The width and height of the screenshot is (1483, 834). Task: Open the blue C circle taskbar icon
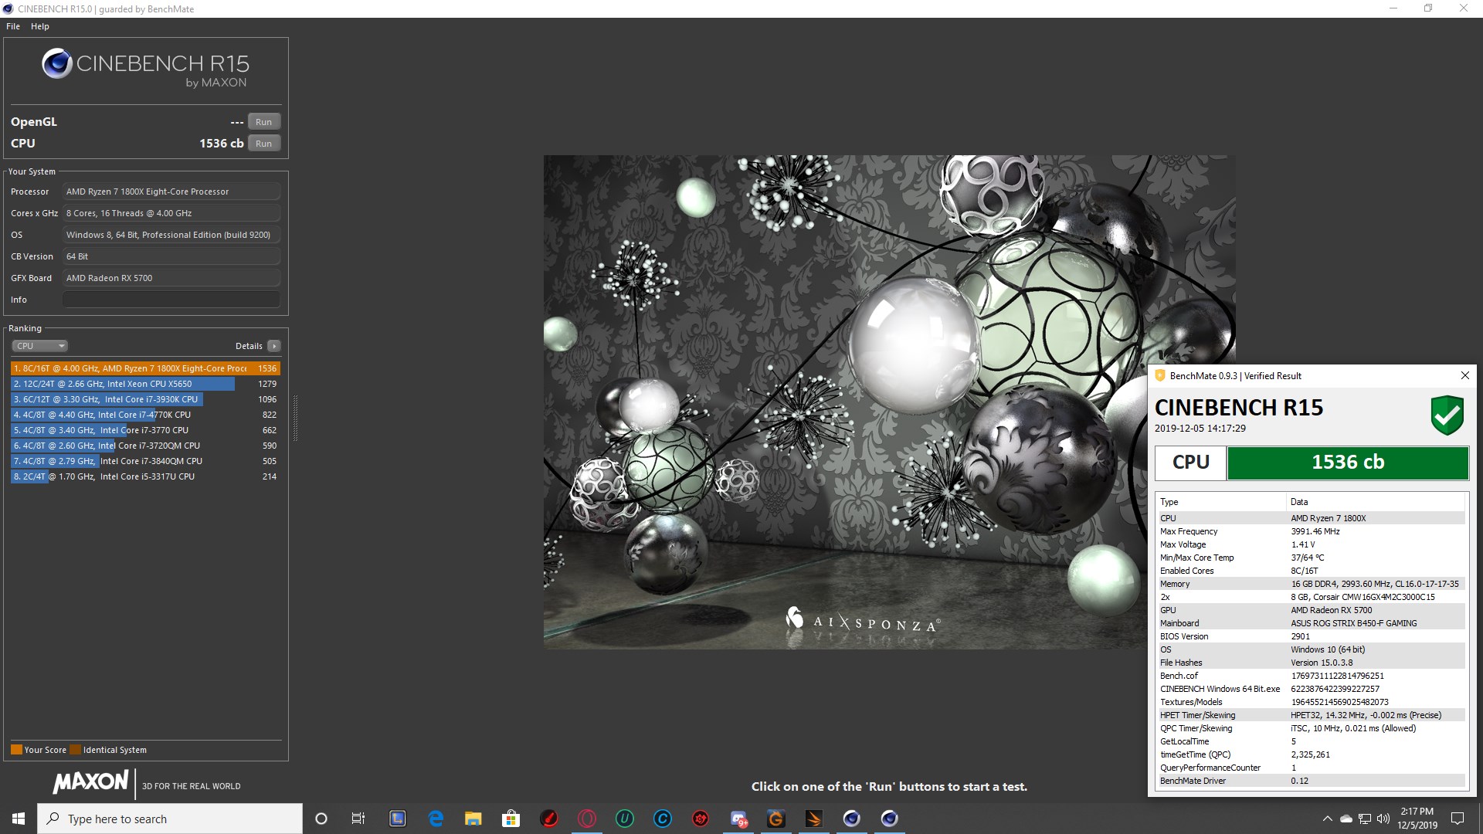point(663,819)
